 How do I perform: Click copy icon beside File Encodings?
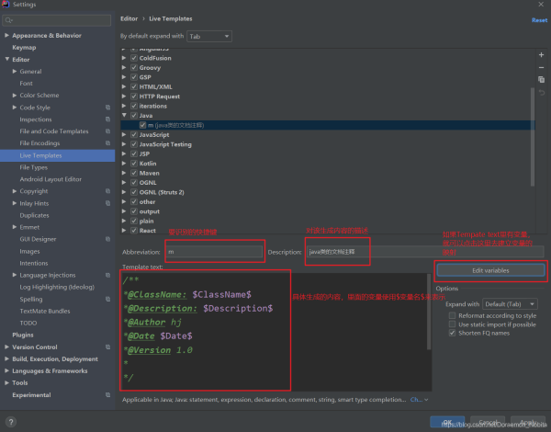pyautogui.click(x=107, y=143)
